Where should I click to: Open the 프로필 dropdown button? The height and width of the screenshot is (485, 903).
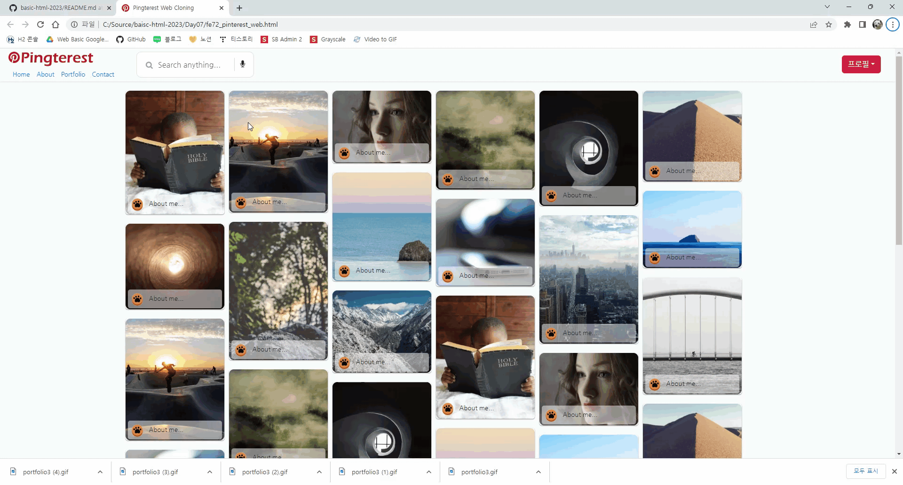[861, 64]
